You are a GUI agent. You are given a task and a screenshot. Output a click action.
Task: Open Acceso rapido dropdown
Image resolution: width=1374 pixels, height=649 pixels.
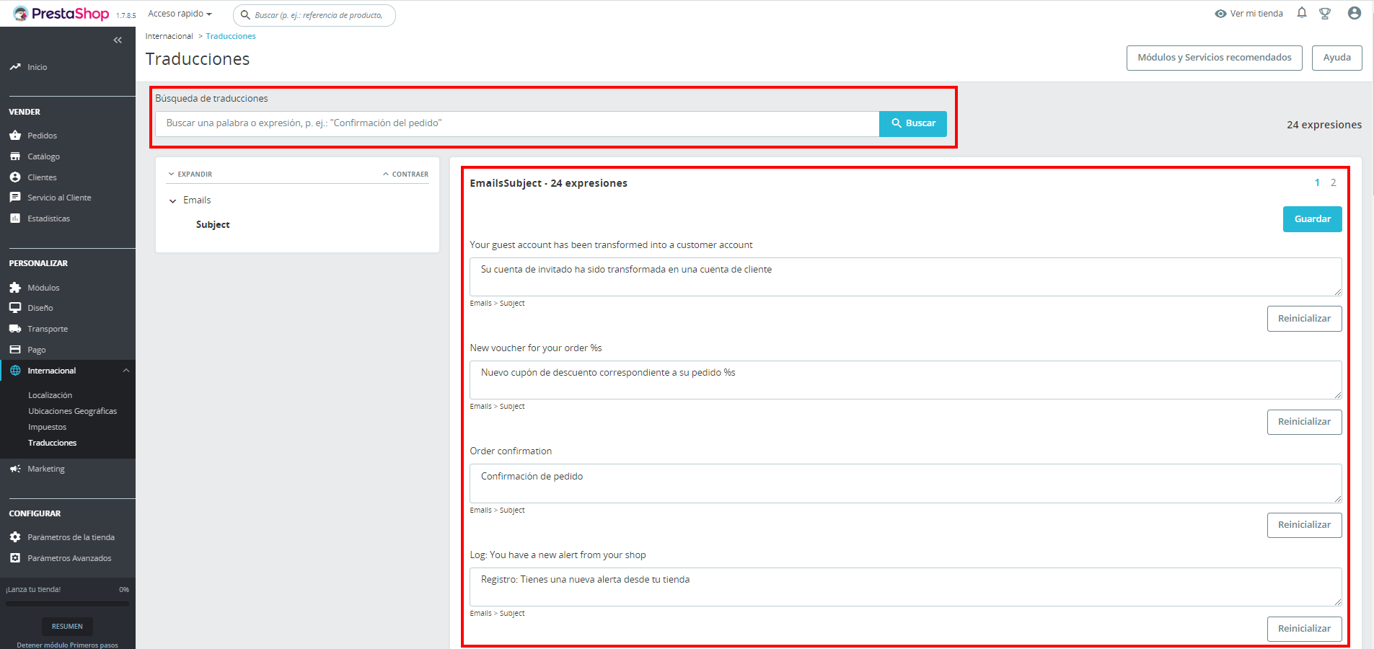click(x=180, y=14)
